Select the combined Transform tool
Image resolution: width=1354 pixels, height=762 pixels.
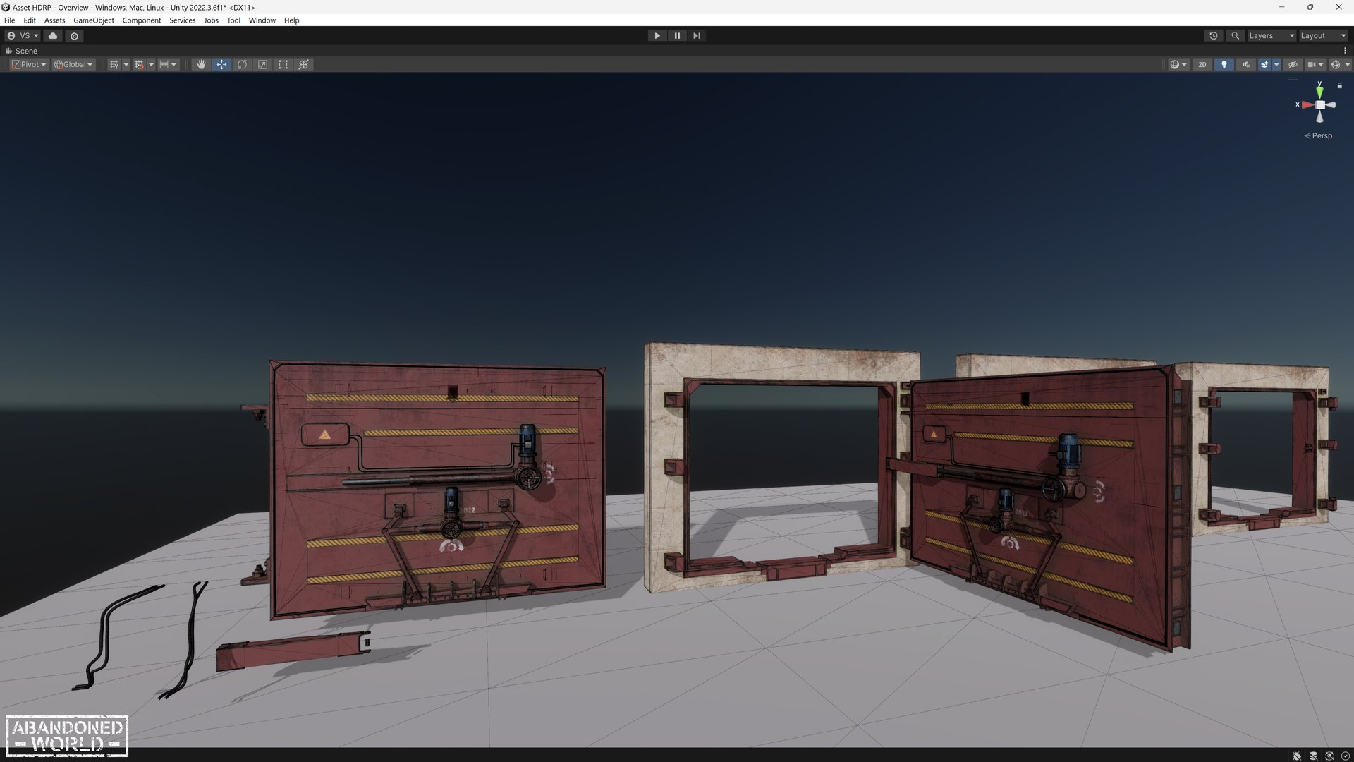point(304,64)
